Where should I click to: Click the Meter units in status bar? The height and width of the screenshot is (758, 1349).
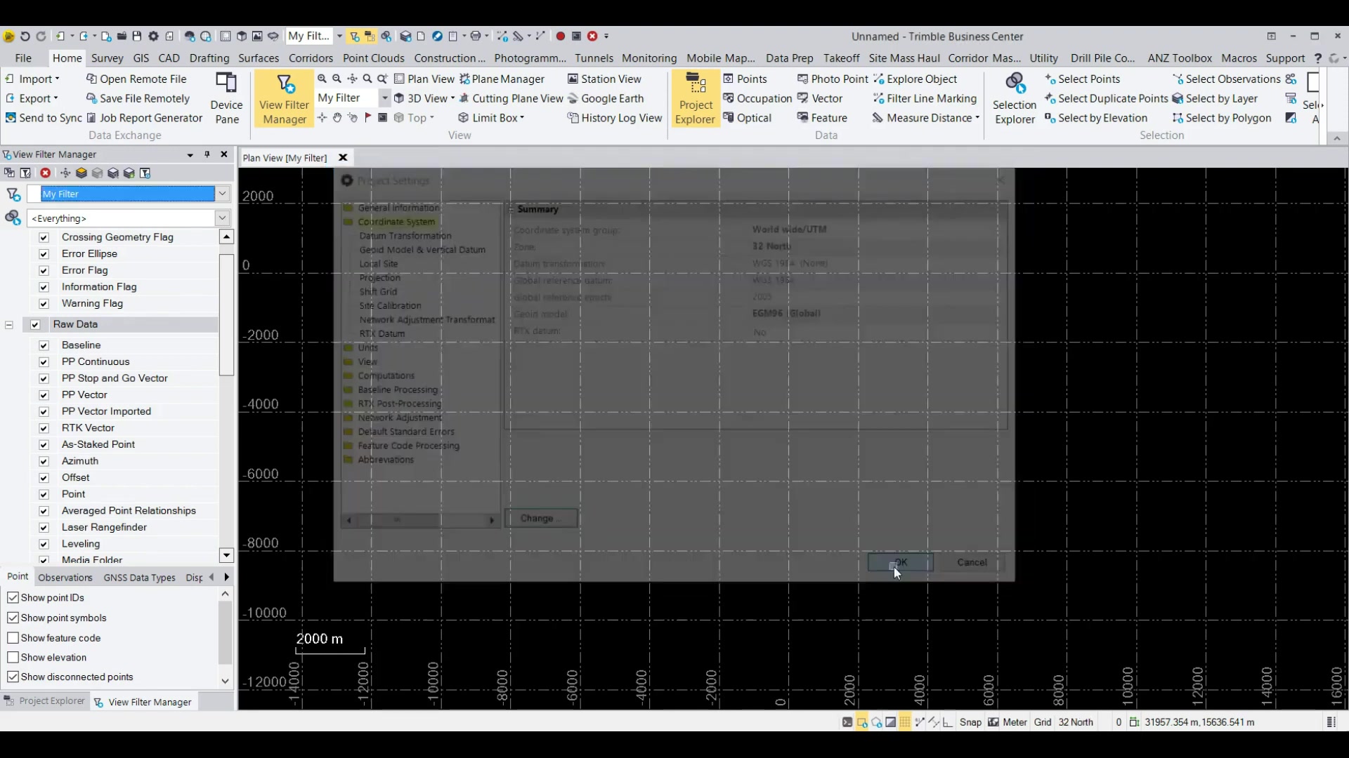coord(1015,722)
